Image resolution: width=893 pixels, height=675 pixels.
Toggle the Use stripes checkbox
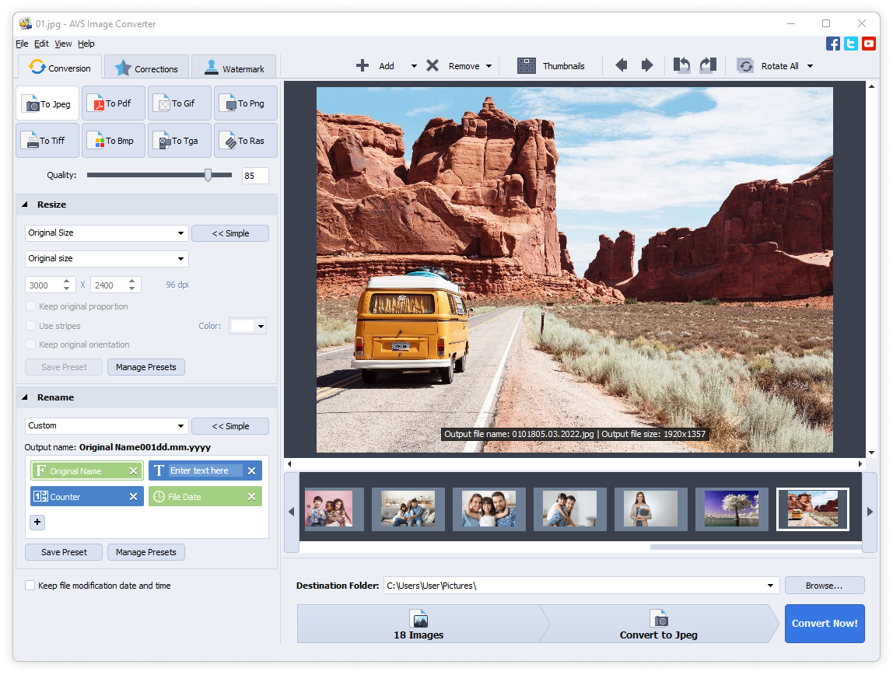[x=31, y=326]
